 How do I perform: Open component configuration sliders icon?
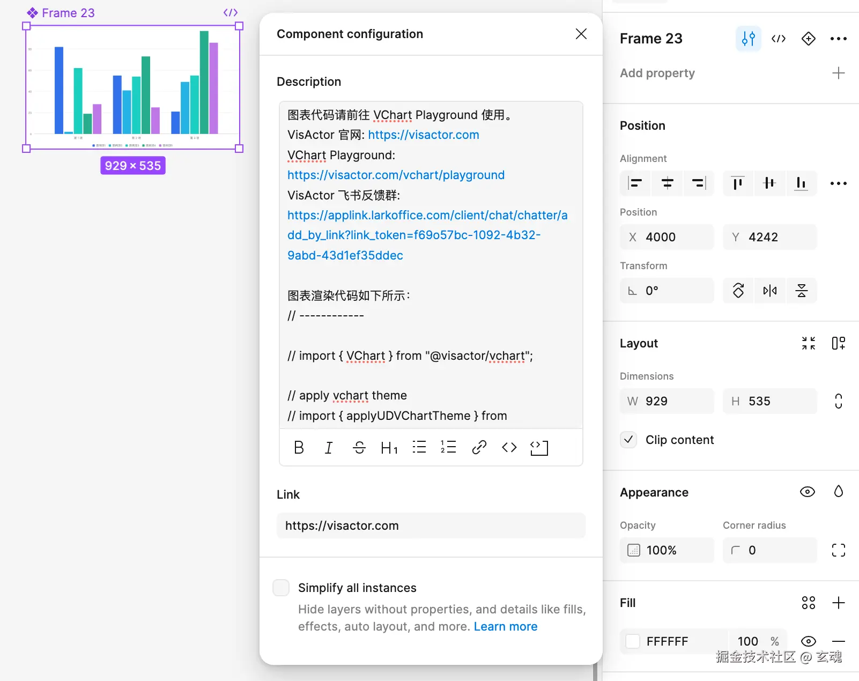tap(749, 39)
